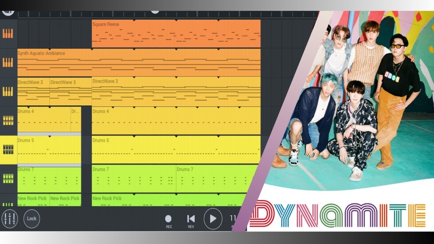The width and height of the screenshot is (434, 244).
Task: Click the timeline ruler above the tracks
Action: tap(166, 14)
